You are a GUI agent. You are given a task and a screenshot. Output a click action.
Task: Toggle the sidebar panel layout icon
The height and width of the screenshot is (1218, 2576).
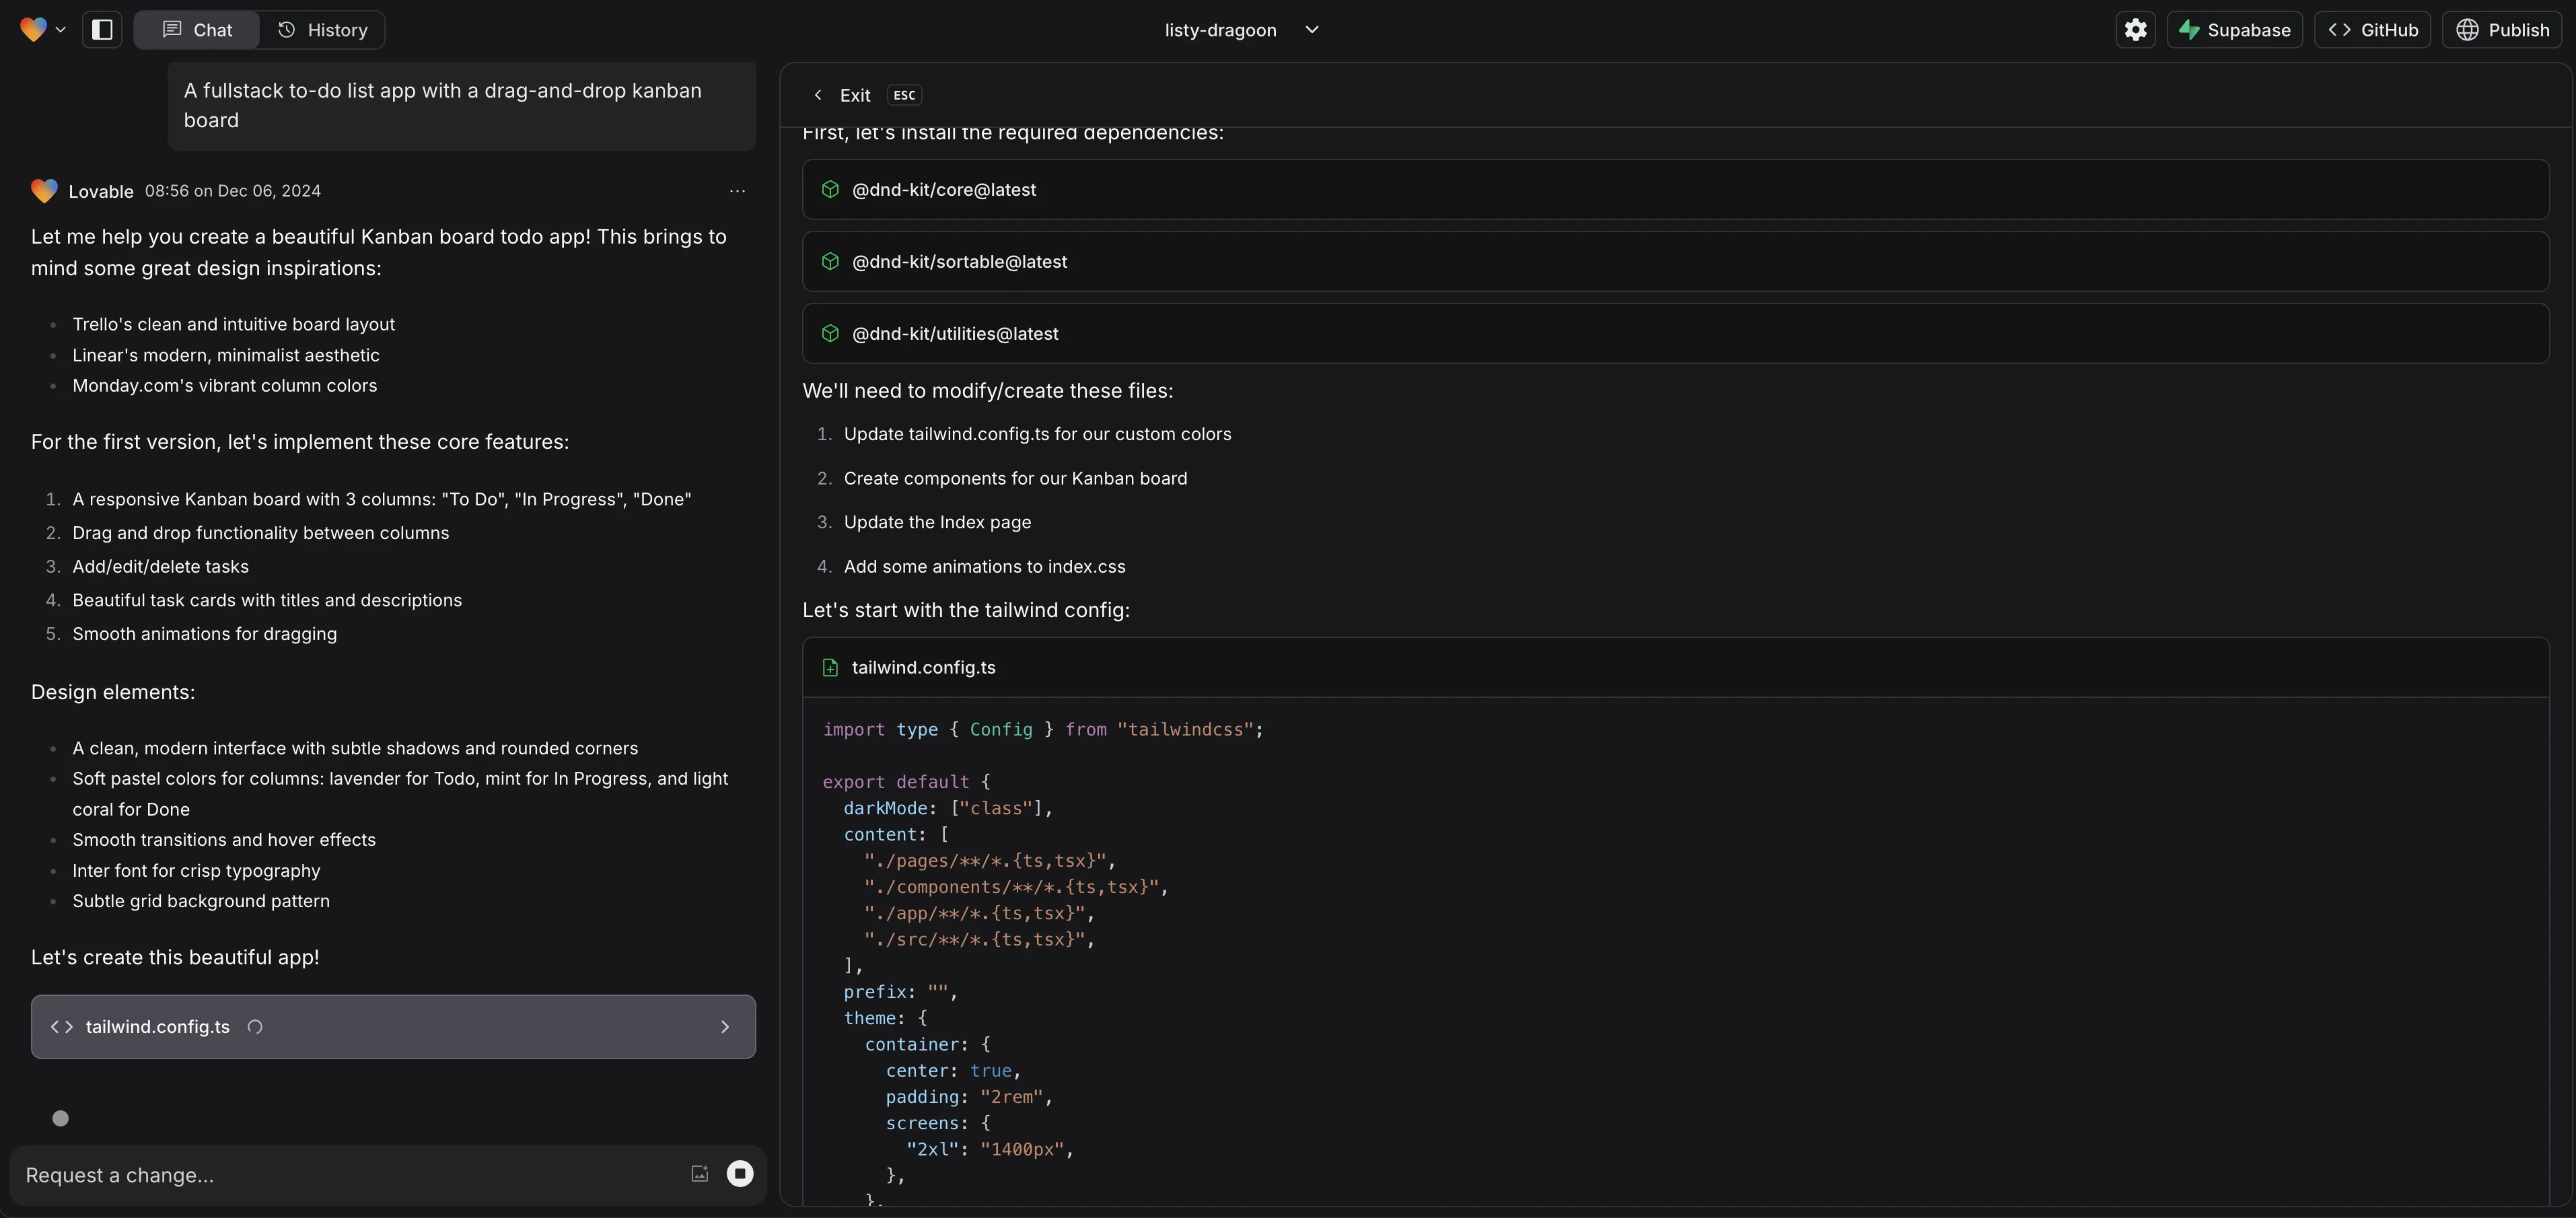tap(102, 30)
